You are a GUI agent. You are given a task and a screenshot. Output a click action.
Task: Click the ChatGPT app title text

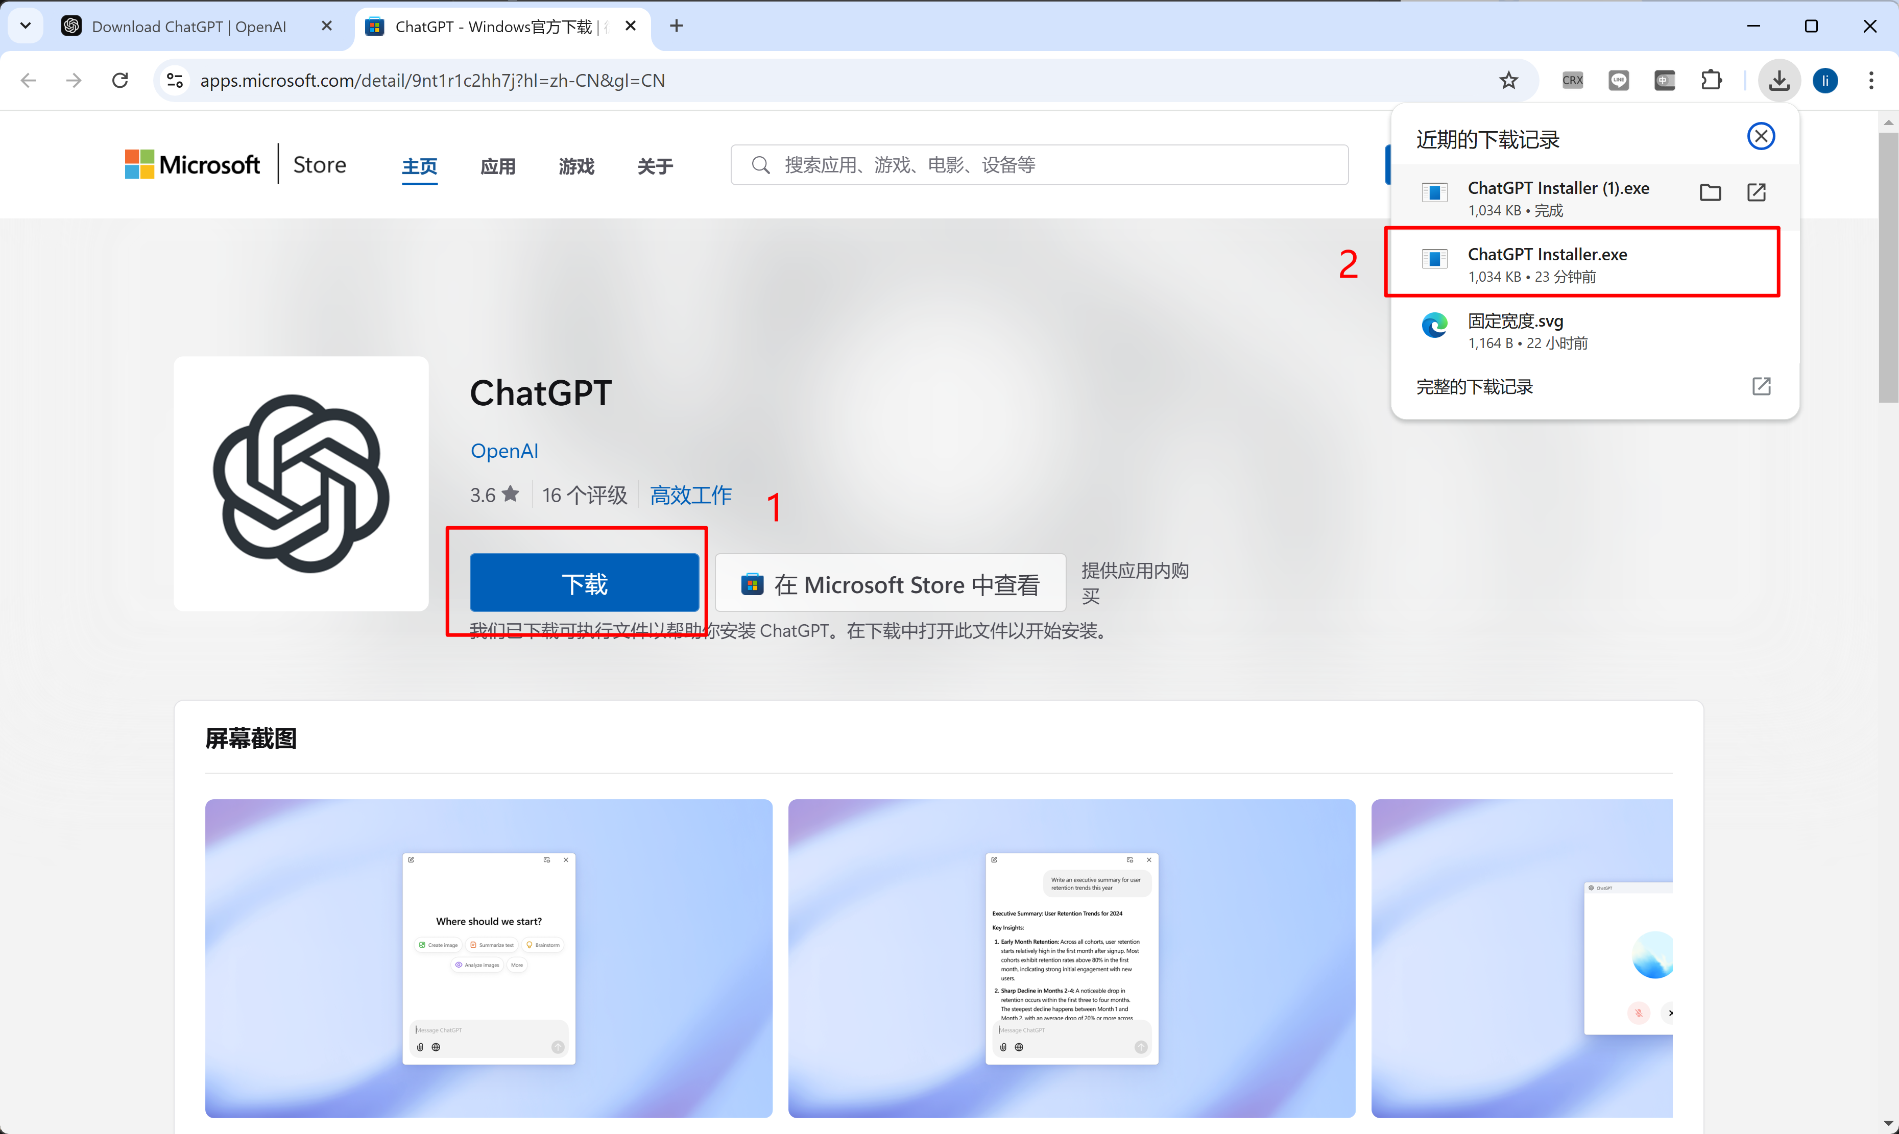[x=541, y=393]
